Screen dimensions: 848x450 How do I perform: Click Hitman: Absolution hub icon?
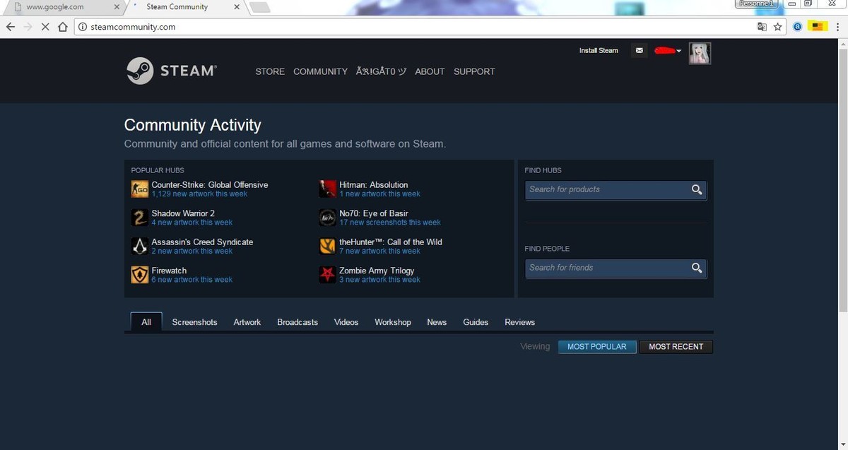pos(327,189)
